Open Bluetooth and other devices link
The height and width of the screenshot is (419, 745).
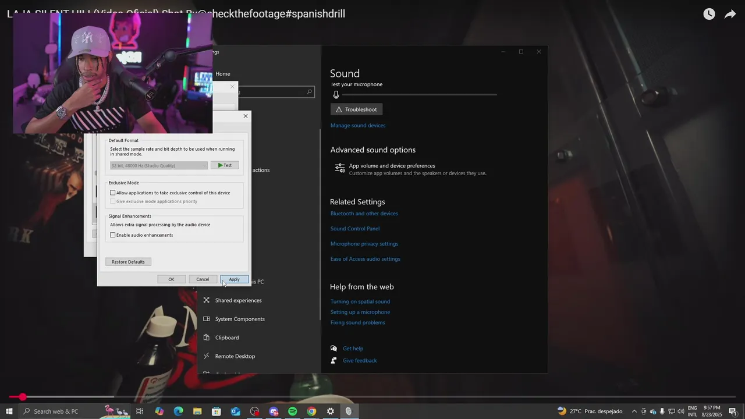coord(364,214)
